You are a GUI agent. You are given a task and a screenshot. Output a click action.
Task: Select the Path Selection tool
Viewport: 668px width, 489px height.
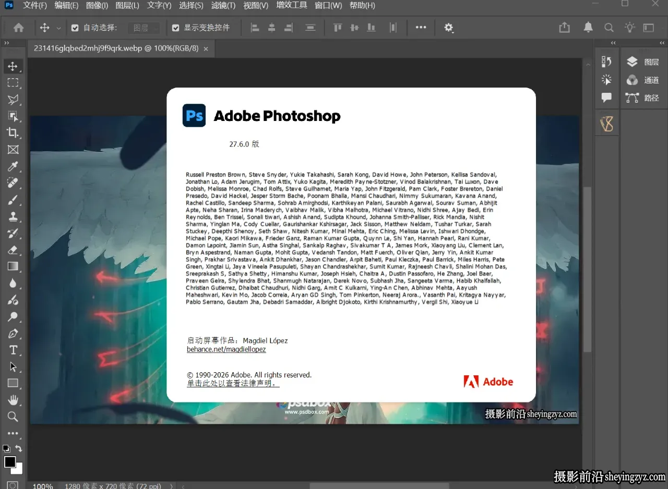click(13, 366)
